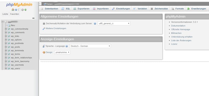The image size is (209, 96).
Task: Expand the wp_options table node
Action: (x=6, y=40)
